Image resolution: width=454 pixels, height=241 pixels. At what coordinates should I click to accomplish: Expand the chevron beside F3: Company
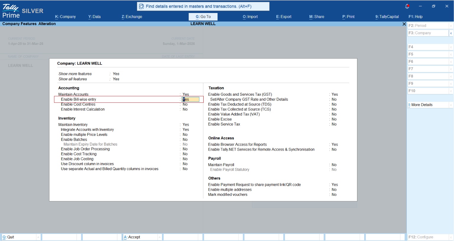[x=451, y=33]
